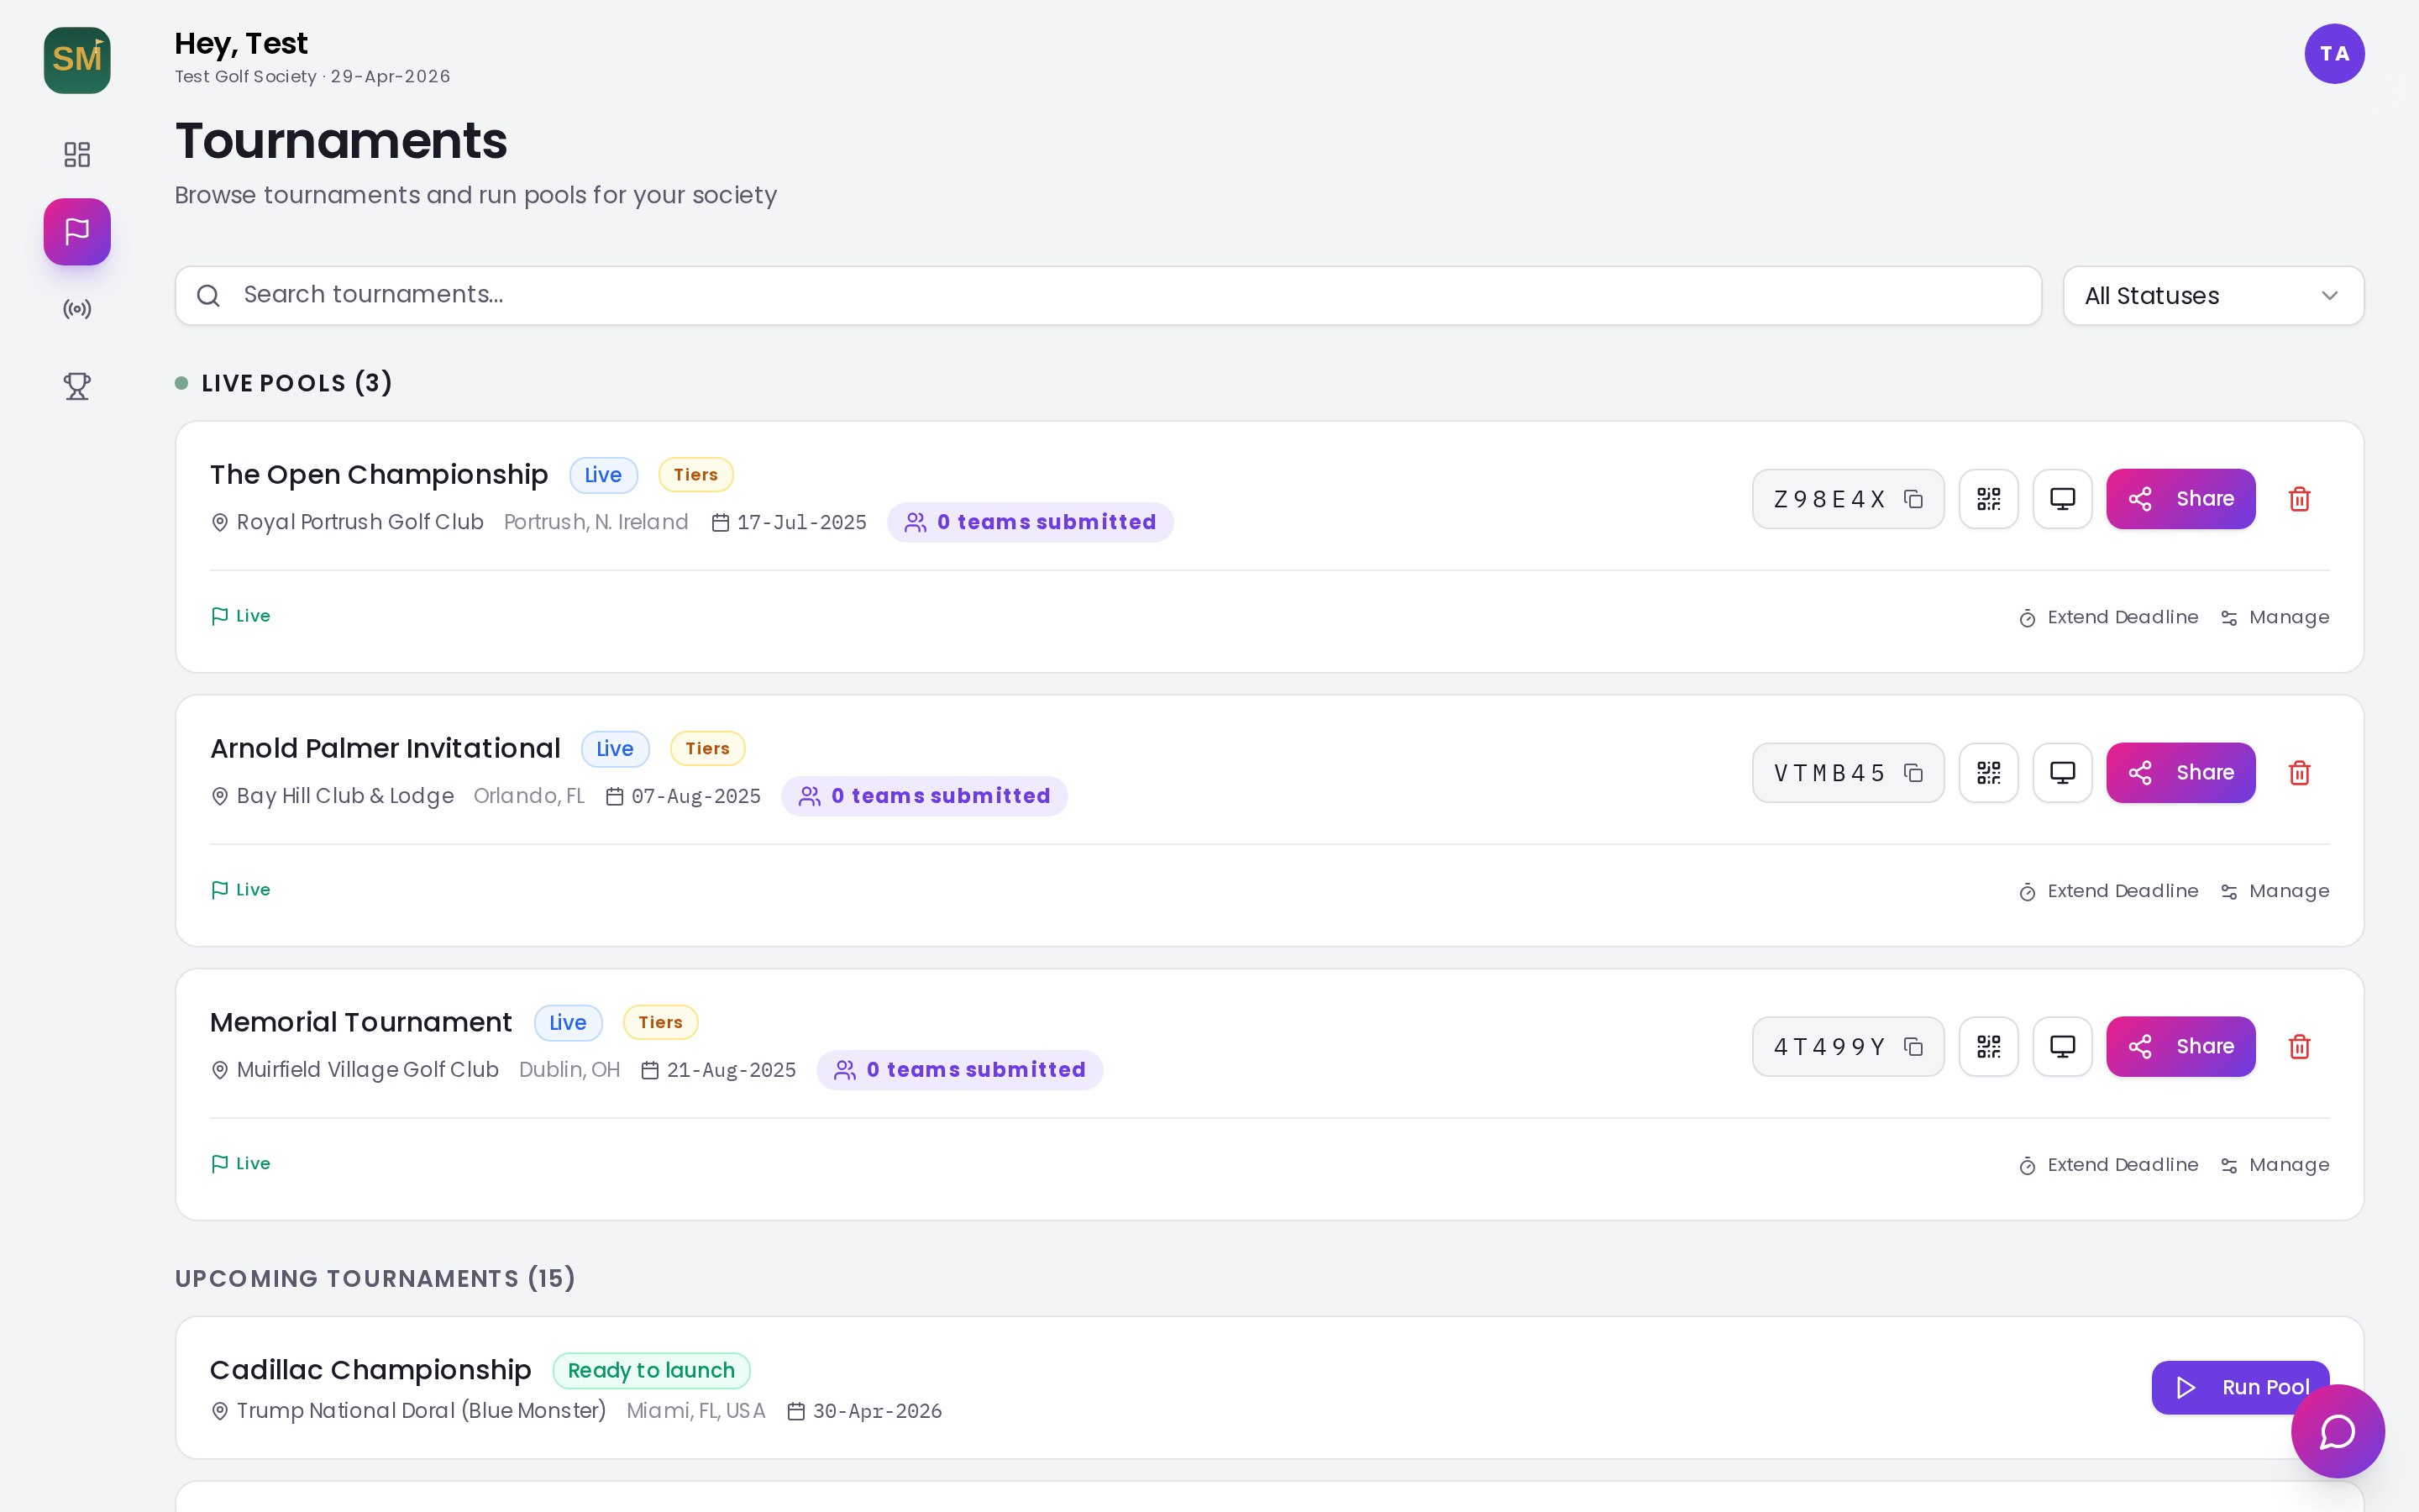Open the trophy leaderboard sidebar icon
2419x1512 pixels.
[77, 386]
